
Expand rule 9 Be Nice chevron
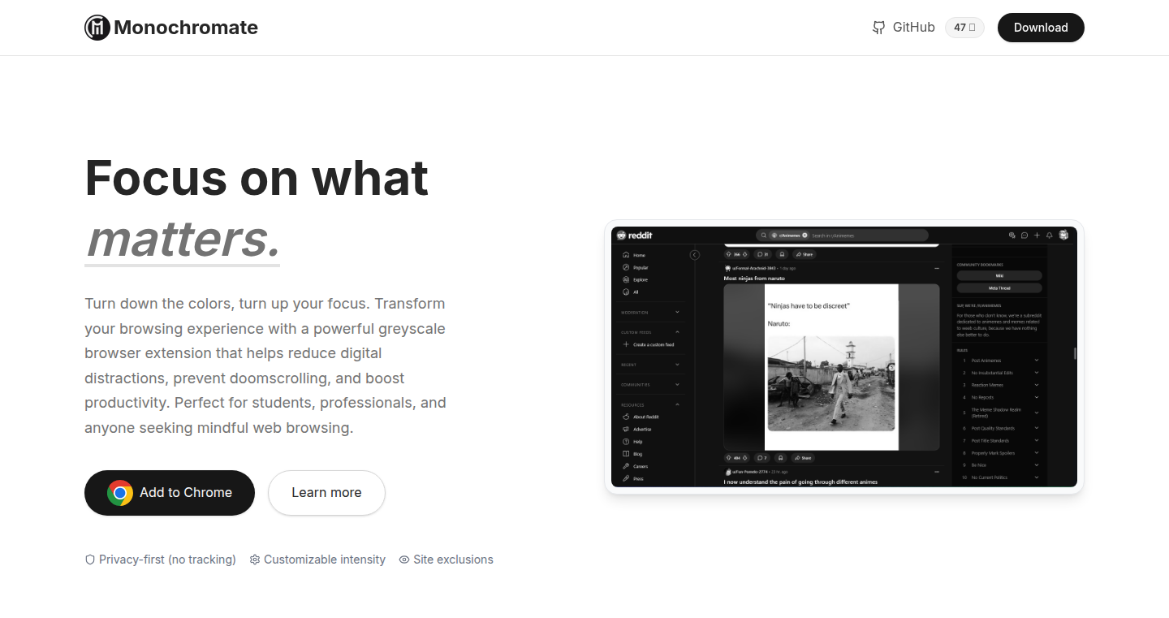tap(1037, 465)
